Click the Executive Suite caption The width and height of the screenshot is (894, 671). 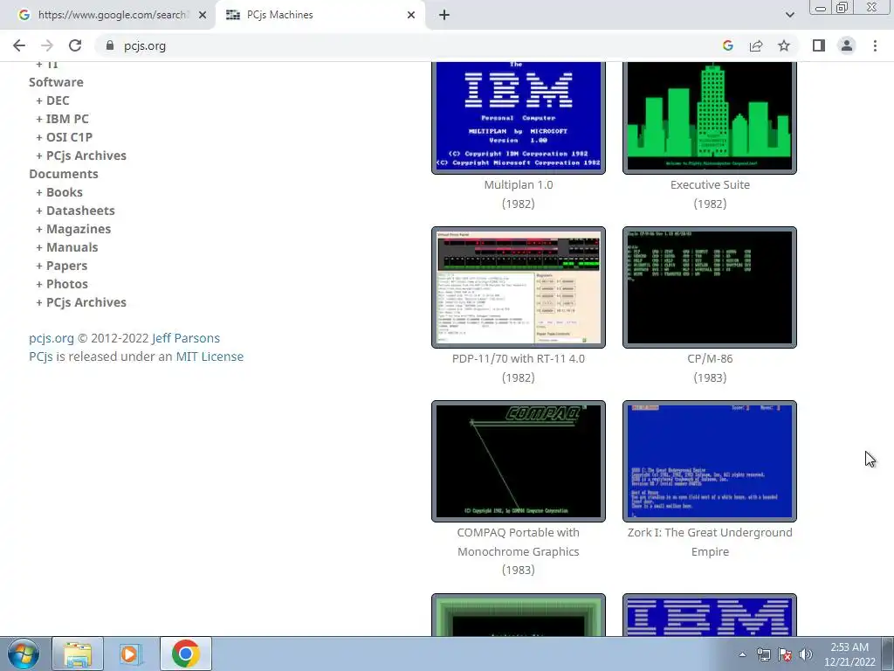pyautogui.click(x=710, y=185)
